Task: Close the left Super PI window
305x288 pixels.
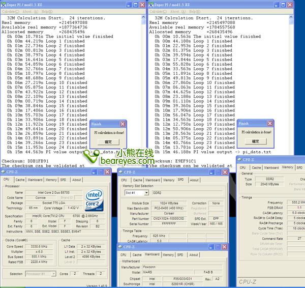Action: [142, 5]
